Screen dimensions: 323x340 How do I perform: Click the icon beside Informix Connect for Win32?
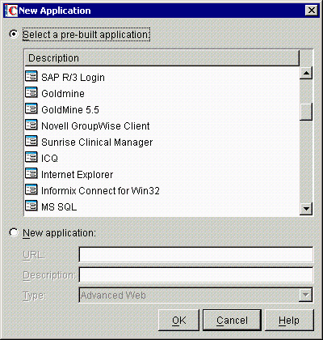pyautogui.click(x=31, y=189)
